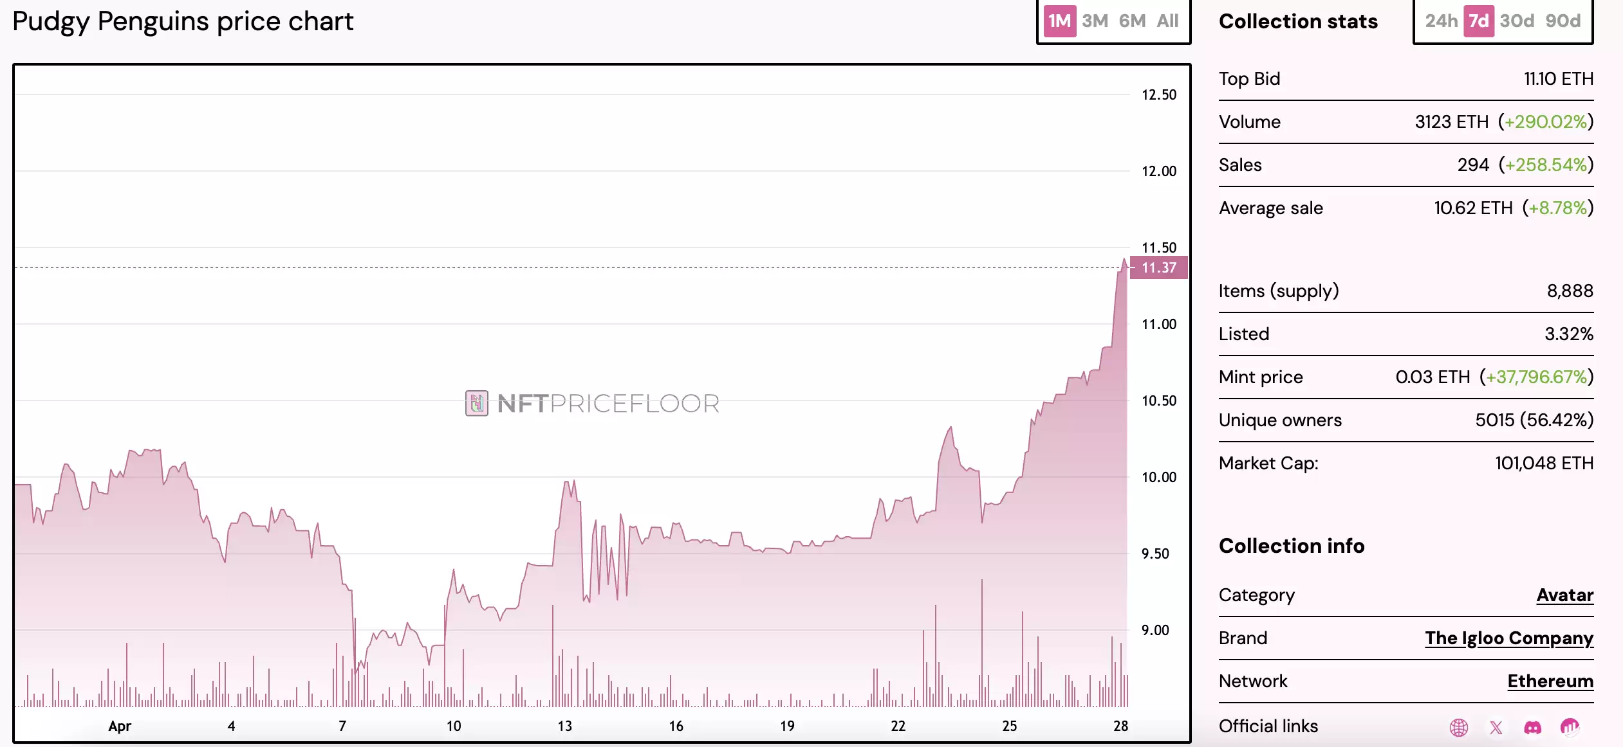The image size is (1623, 747).
Task: Click the NFTPriceFloor logo watermark on chart
Action: point(591,404)
